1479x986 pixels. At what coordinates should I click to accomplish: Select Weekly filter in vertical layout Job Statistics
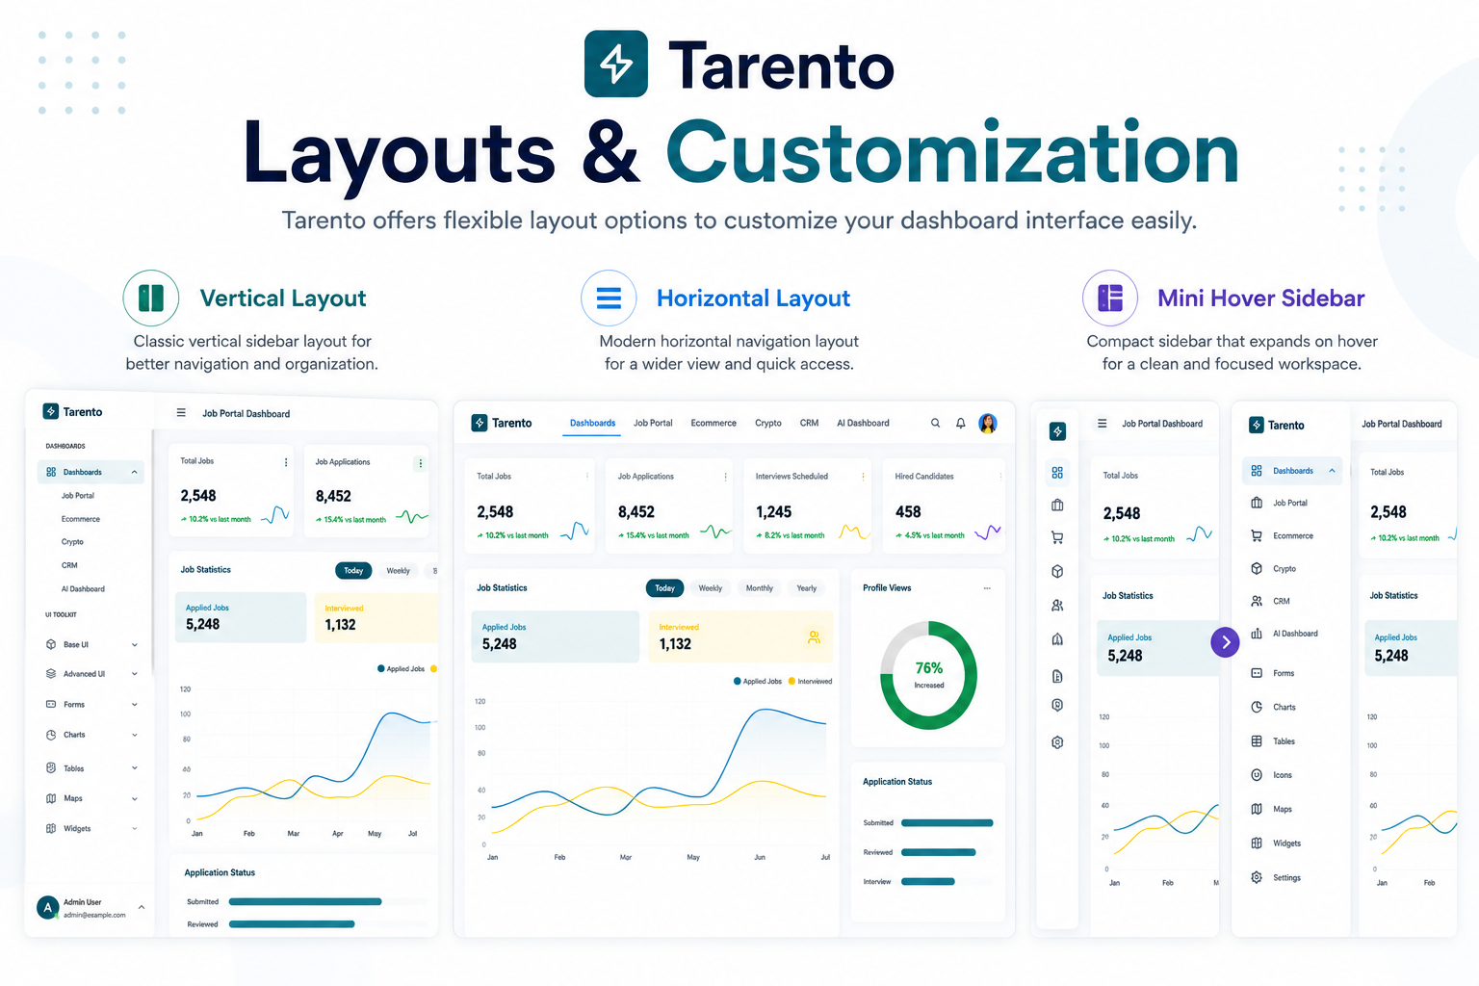pyautogui.click(x=399, y=571)
